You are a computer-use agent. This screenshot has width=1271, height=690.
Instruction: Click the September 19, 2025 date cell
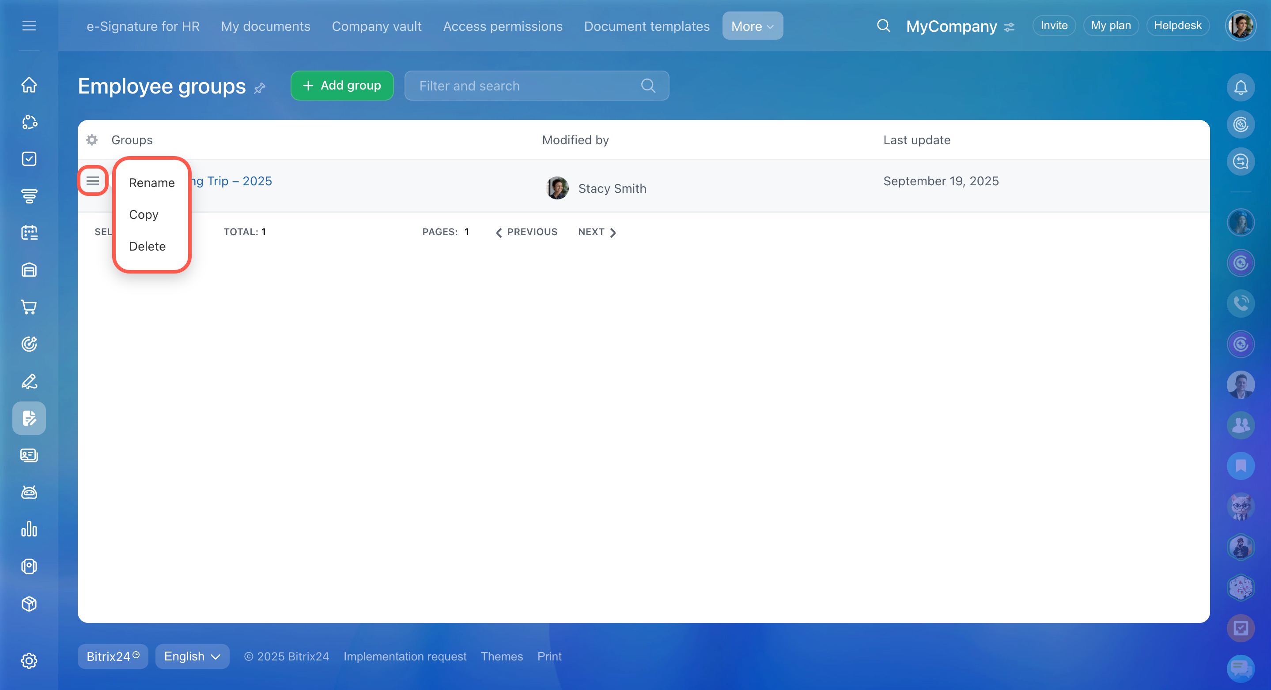(x=941, y=181)
